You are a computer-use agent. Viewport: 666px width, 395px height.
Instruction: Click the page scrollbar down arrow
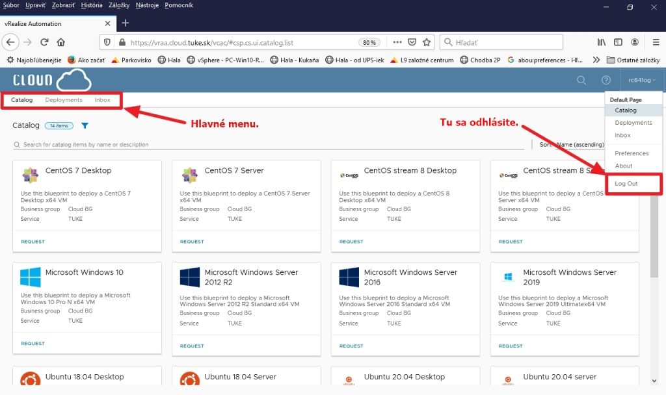pyautogui.click(x=654, y=381)
